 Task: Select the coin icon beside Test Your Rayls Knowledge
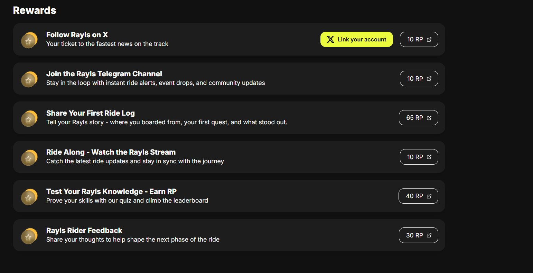(x=29, y=197)
